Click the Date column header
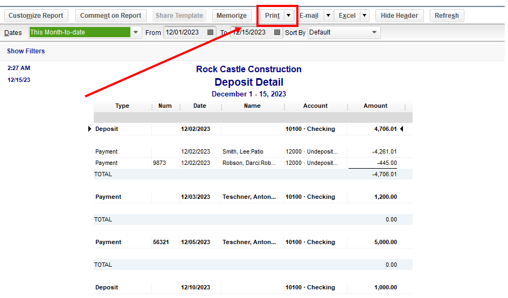 pyautogui.click(x=199, y=106)
